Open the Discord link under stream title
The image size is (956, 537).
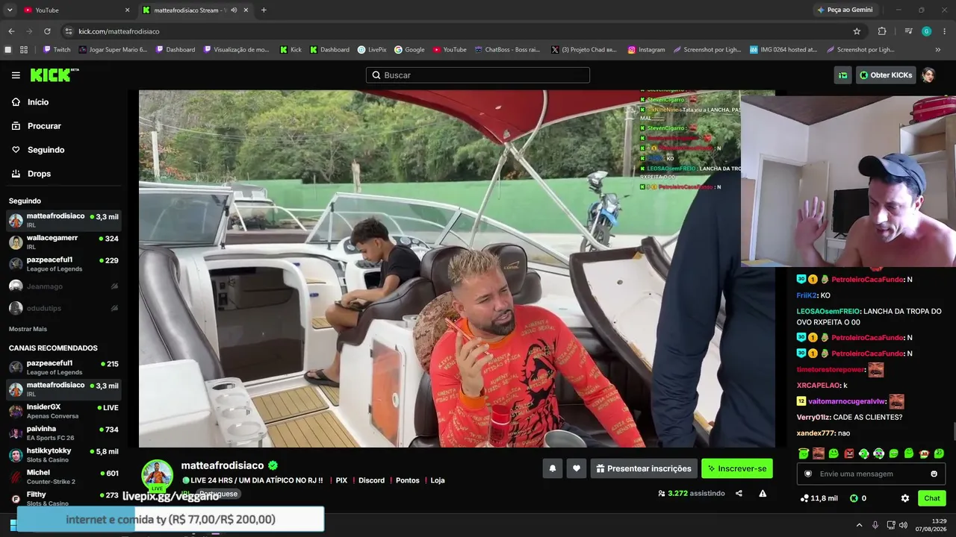pos(371,480)
